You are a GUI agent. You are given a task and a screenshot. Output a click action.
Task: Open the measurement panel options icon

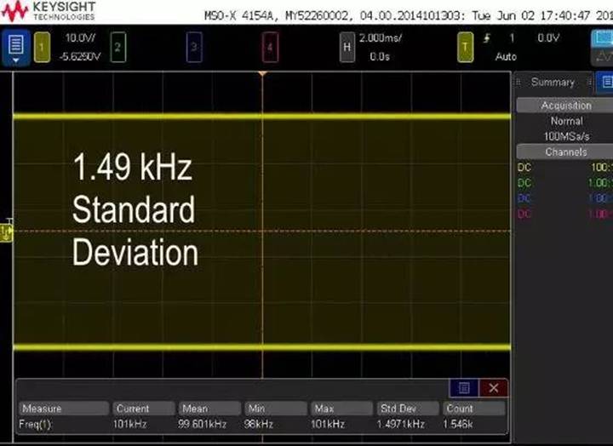click(x=464, y=388)
